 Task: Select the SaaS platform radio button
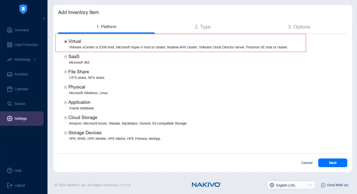[66, 57]
